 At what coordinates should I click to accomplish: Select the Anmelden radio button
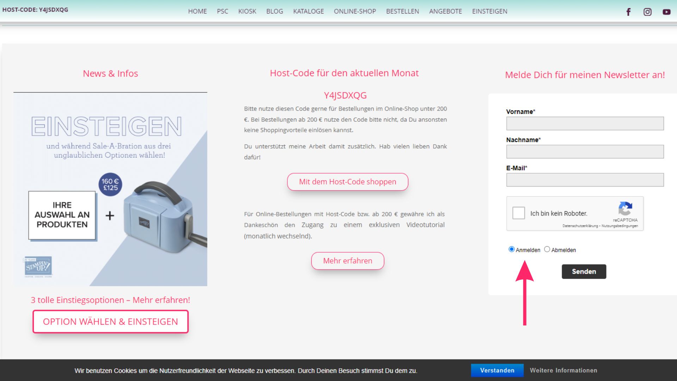512,249
